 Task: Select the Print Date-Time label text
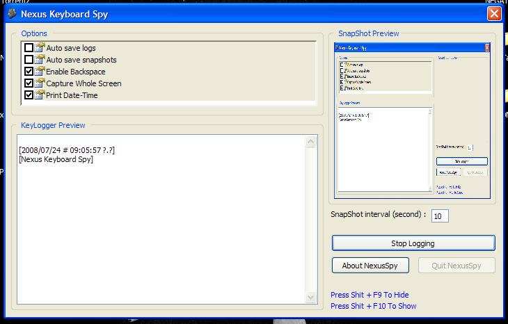coord(72,95)
